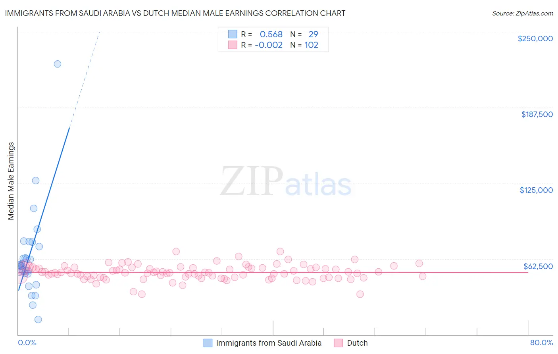Click the pink Dutch legend swatch

point(338,343)
